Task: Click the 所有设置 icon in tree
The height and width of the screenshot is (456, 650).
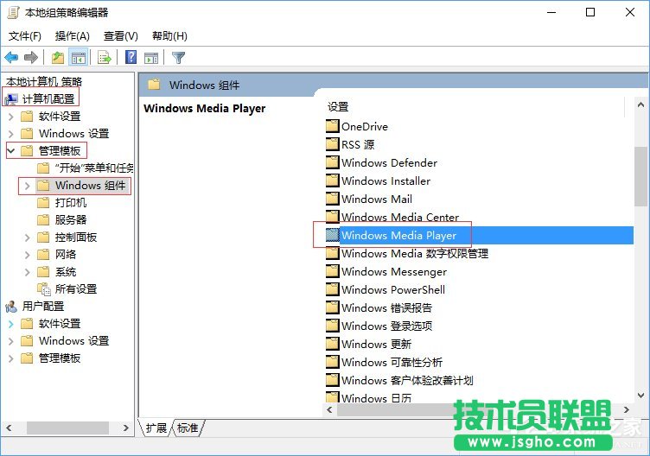Action: (x=43, y=288)
